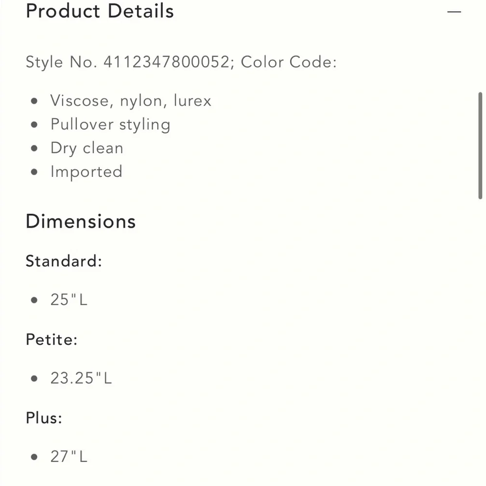Click the Imported list item
Image resolution: width=486 pixels, height=486 pixels.
point(87,172)
